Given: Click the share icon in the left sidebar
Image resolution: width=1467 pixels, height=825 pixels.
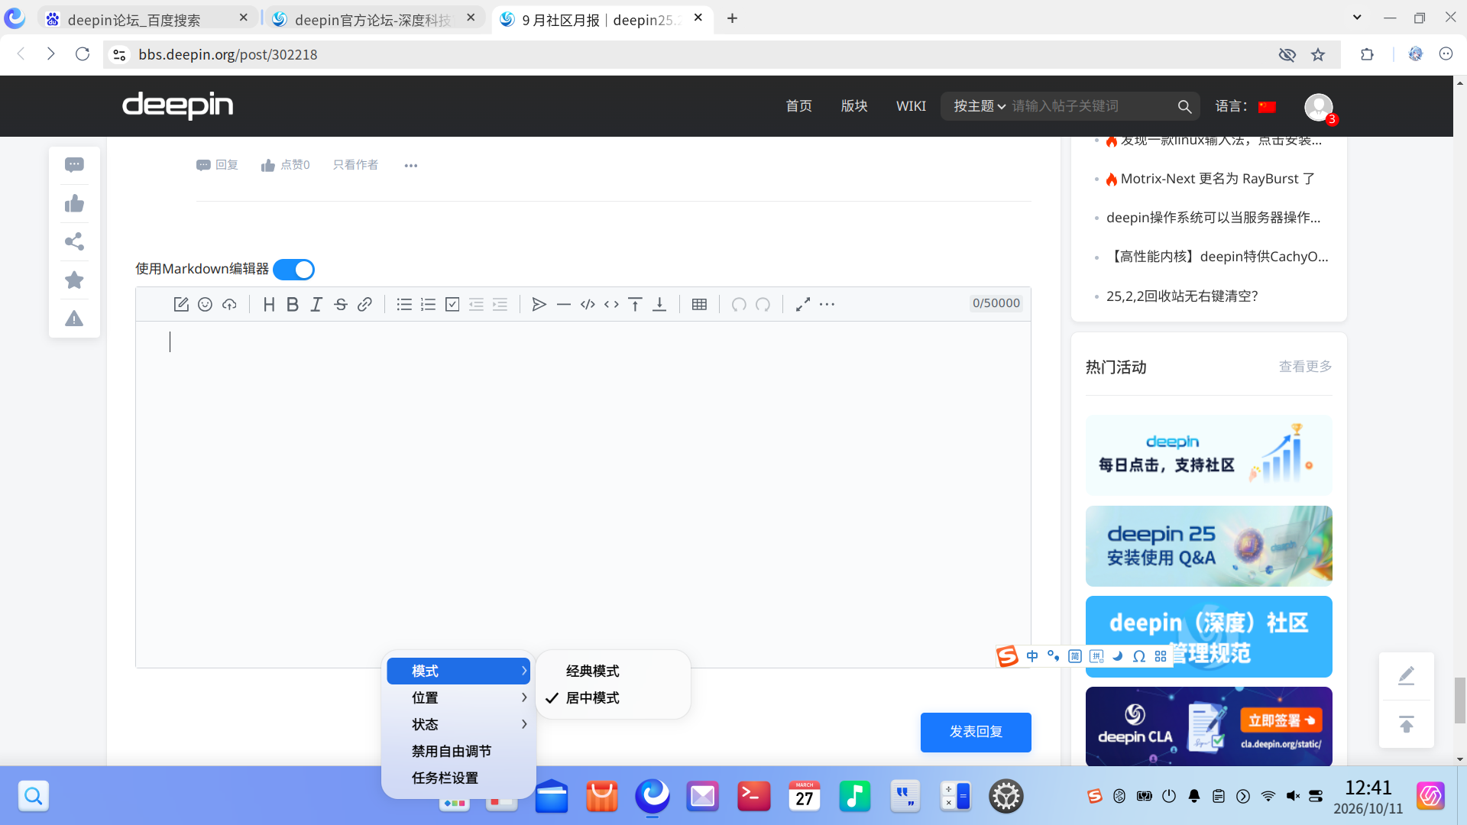Looking at the screenshot, I should pos(74,242).
